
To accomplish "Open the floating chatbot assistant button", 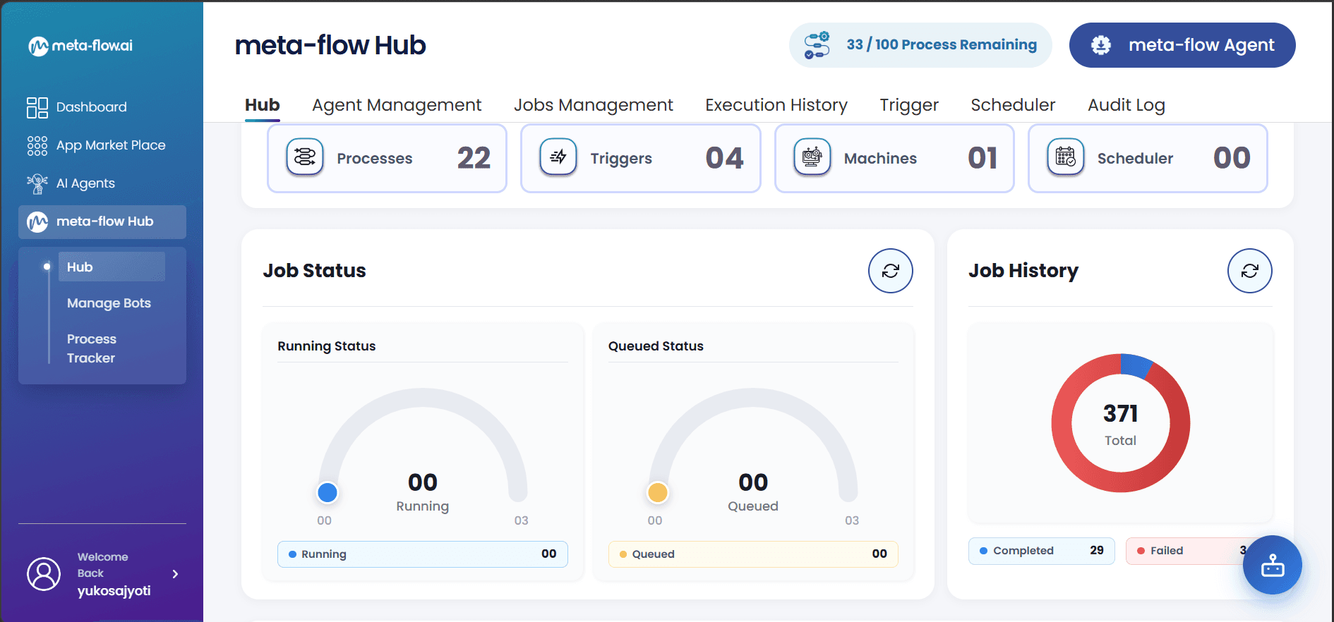I will pos(1273,565).
